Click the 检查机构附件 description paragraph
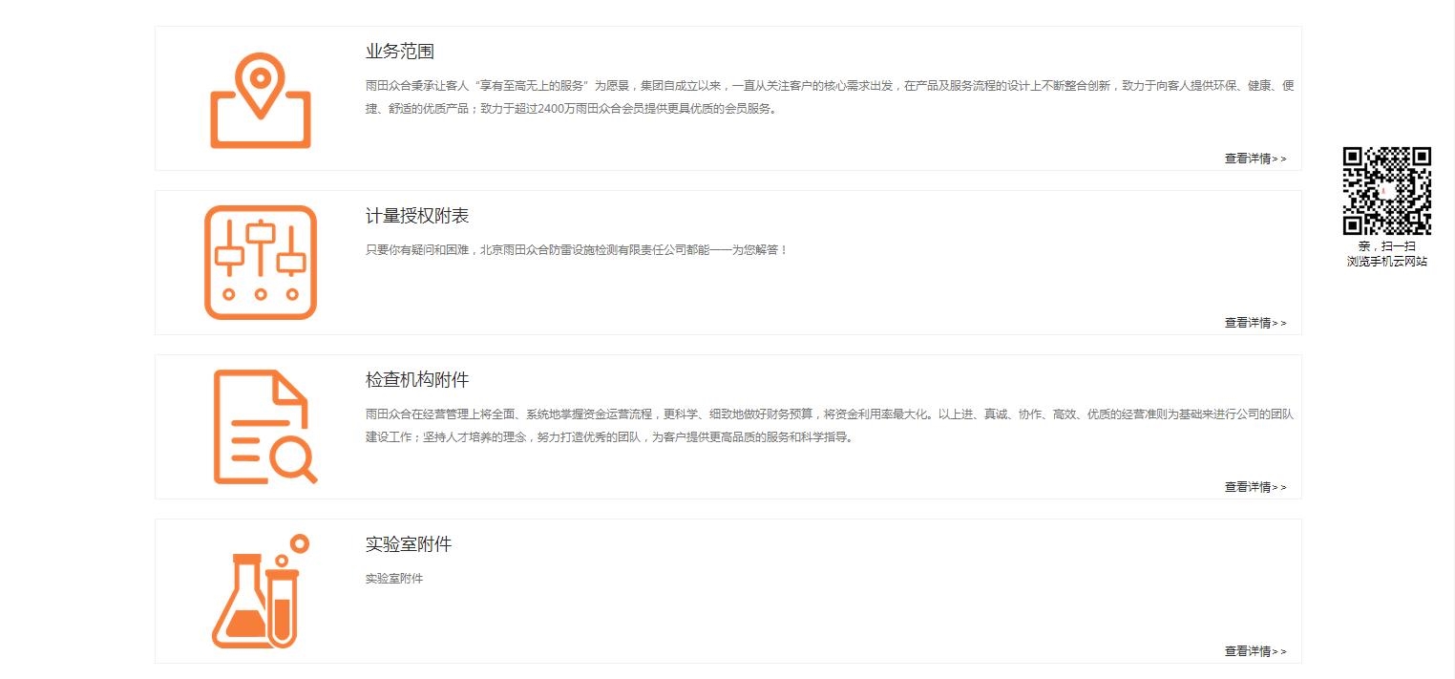This screenshot has height=679, width=1455. [x=830, y=426]
